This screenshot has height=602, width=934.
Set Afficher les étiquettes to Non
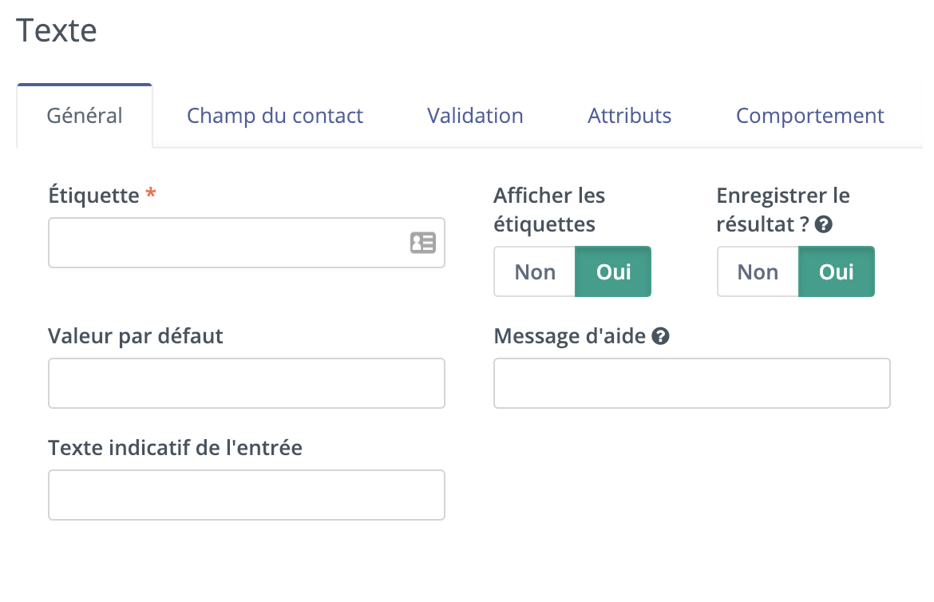coord(535,271)
